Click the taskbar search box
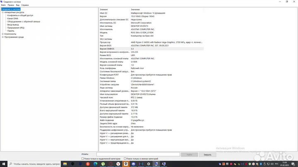The image size is (298, 167). [34, 164]
